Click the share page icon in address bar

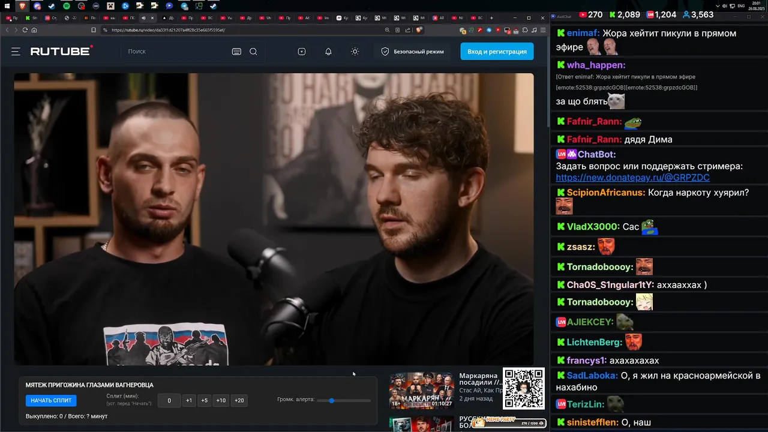tap(407, 30)
